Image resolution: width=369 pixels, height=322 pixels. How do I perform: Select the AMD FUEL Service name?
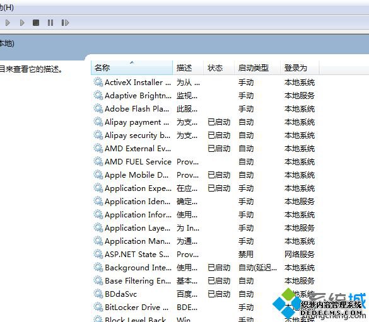point(138,162)
